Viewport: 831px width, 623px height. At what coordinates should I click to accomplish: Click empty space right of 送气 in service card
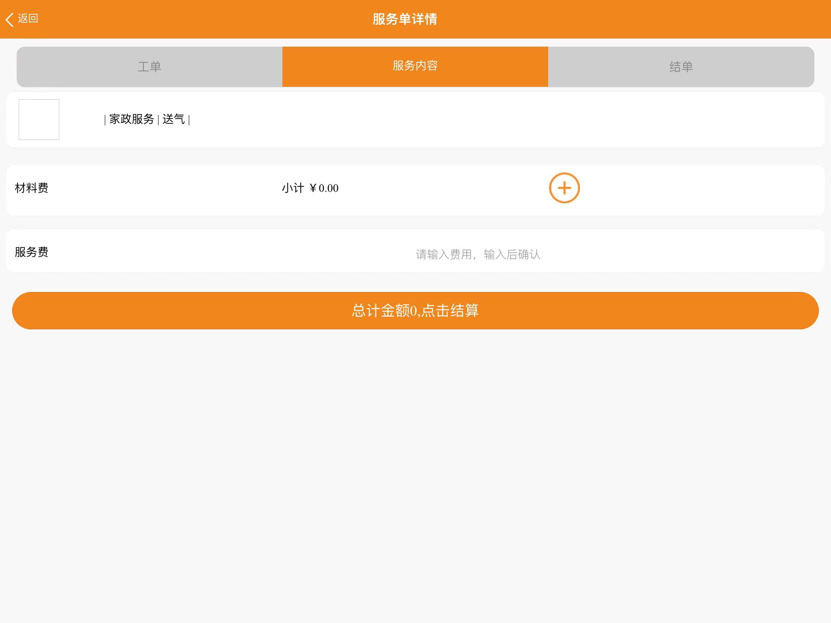pos(507,120)
